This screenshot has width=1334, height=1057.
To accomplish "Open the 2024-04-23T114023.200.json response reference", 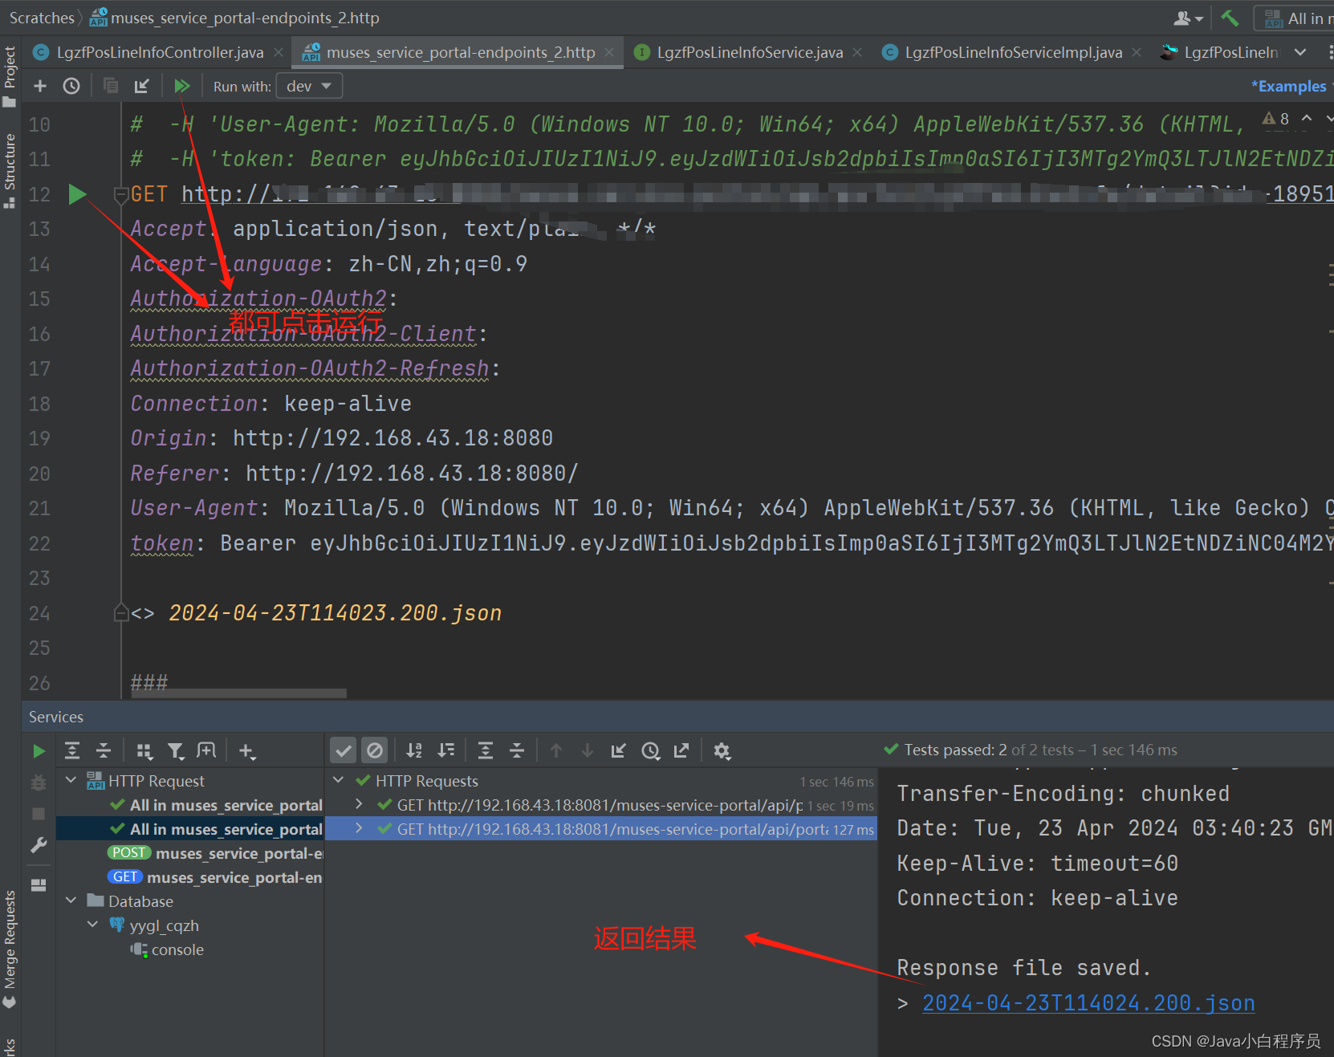I will tap(335, 613).
